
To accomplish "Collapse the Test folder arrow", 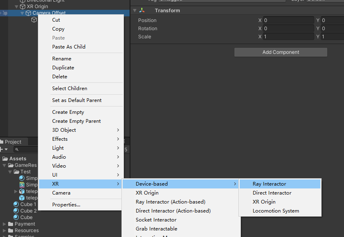I will [10, 172].
